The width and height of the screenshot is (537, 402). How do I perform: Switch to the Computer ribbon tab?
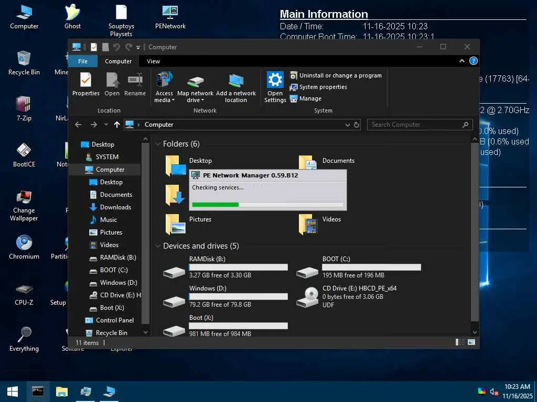coord(118,61)
